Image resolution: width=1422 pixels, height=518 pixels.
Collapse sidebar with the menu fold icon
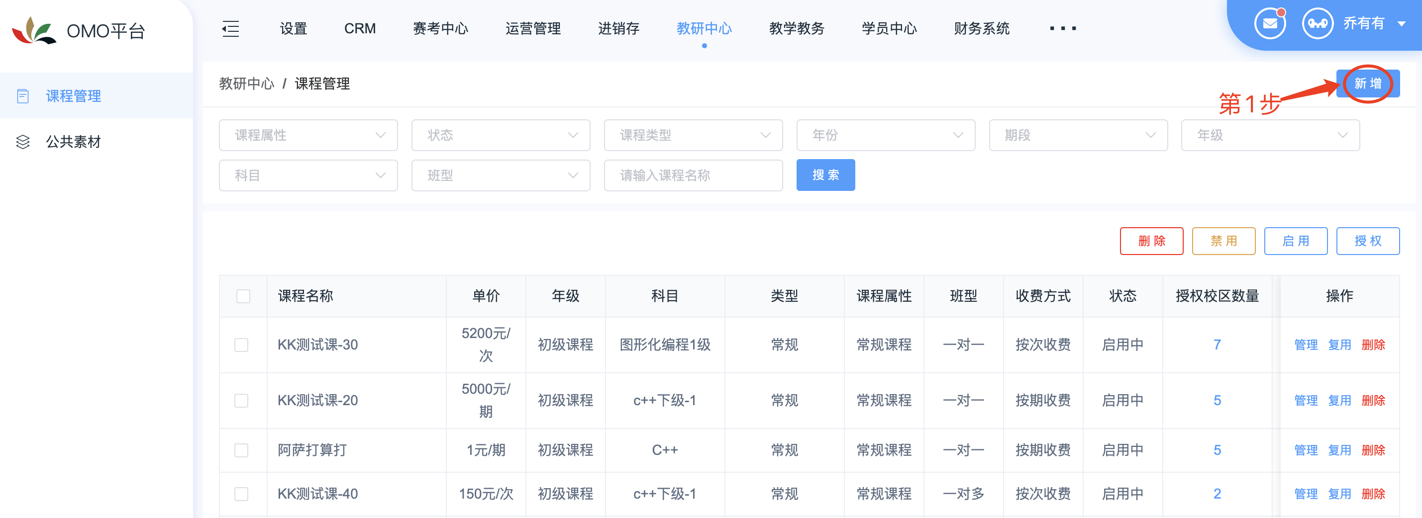click(230, 28)
